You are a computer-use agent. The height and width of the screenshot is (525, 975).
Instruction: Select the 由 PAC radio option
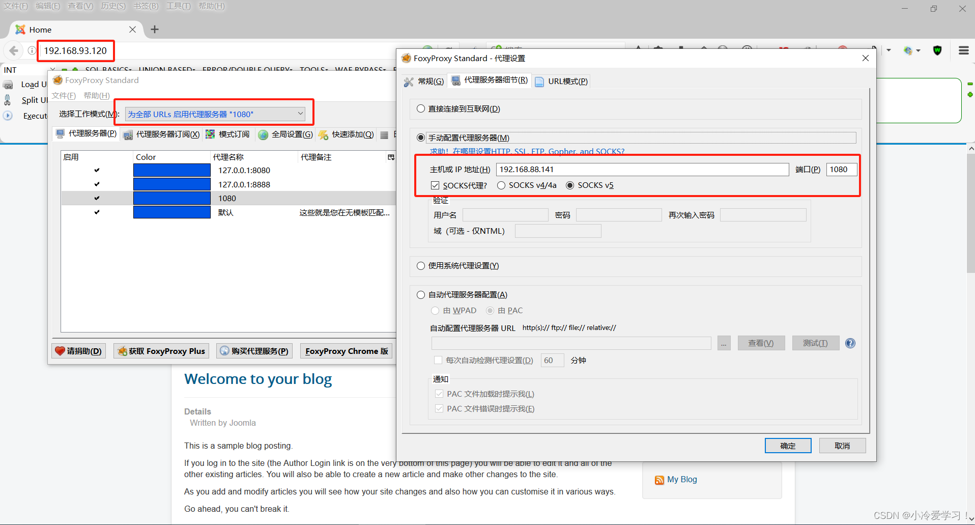pos(490,310)
